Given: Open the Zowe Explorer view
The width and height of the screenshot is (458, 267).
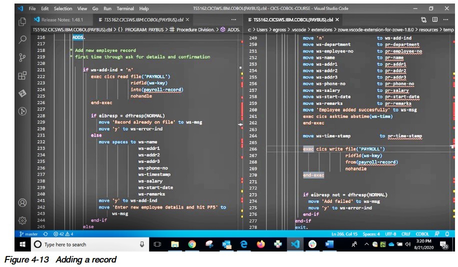Looking at the screenshot, I should 22,93.
